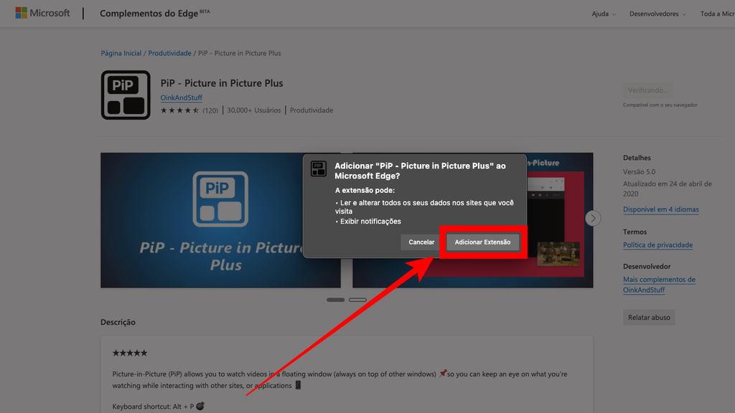The height and width of the screenshot is (413, 735).
Task: Open the Produtividade breadcrumb link
Action: coord(169,53)
